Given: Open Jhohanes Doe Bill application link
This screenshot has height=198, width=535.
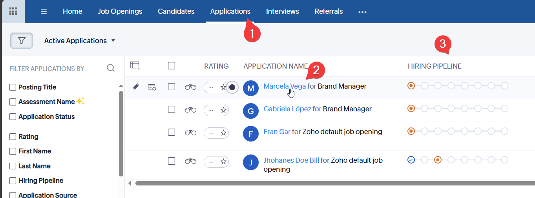Looking at the screenshot, I should pyautogui.click(x=291, y=160).
